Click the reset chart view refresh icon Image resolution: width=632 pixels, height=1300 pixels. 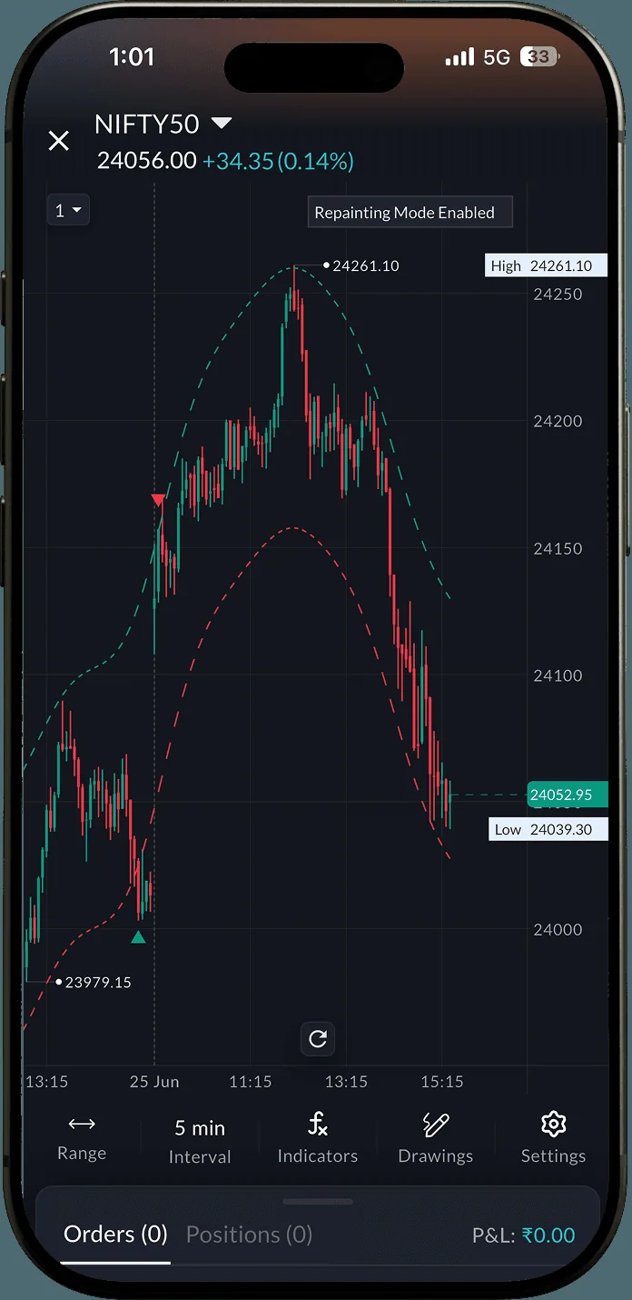pyautogui.click(x=318, y=1038)
